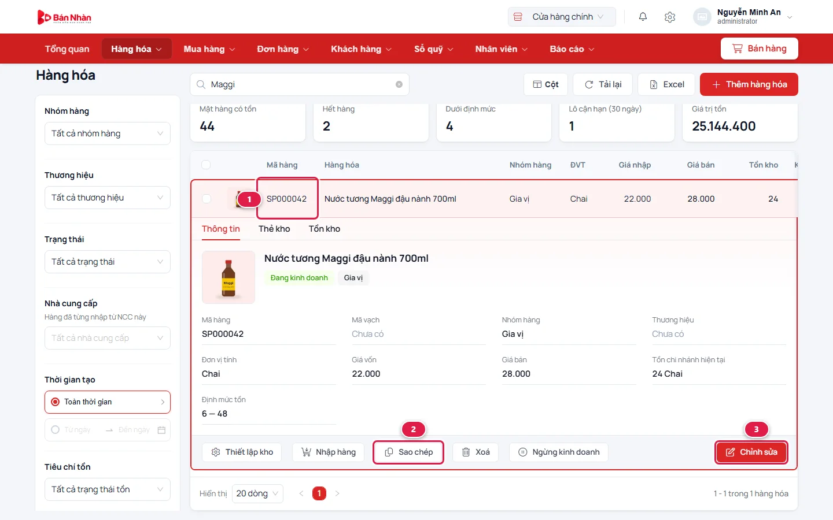Click the Maggi search input field
This screenshot has height=520, width=833.
tap(300, 84)
